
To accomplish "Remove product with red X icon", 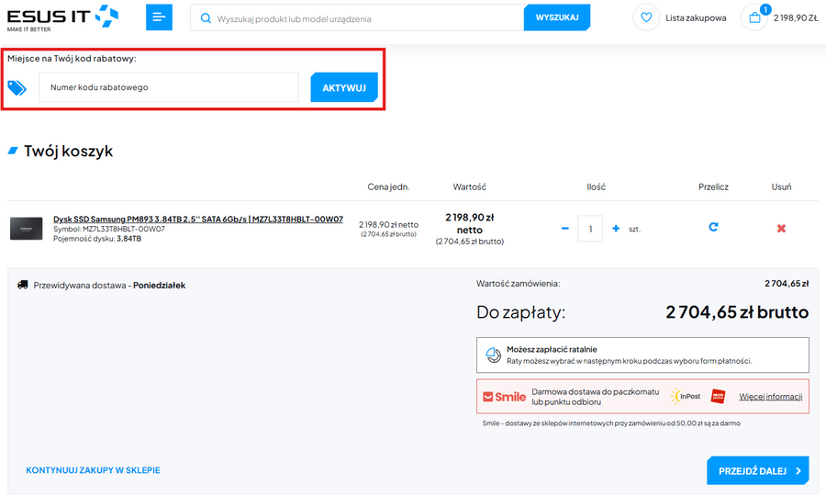I will [x=781, y=228].
